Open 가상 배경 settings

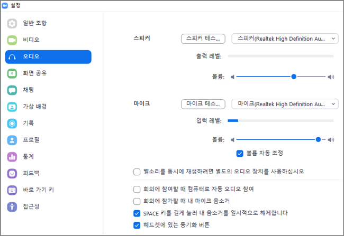click(x=48, y=107)
